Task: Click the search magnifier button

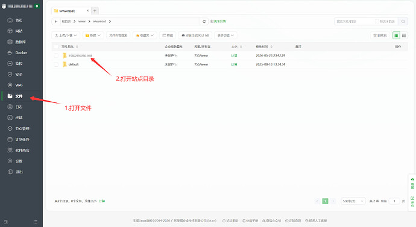Action: pos(403,22)
